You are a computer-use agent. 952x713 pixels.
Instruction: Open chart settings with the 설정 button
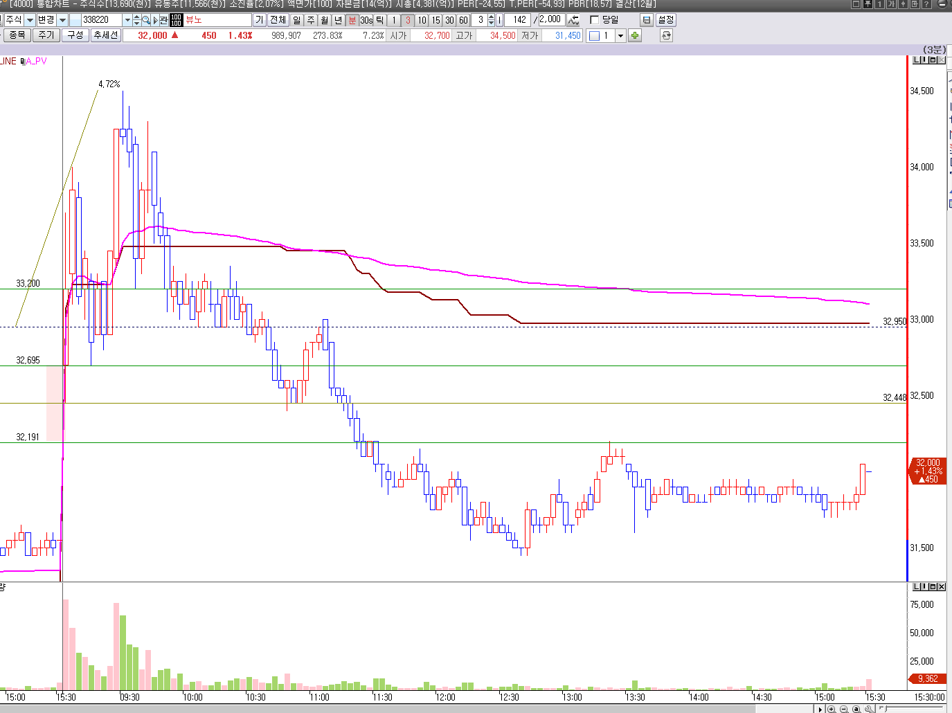click(x=665, y=20)
